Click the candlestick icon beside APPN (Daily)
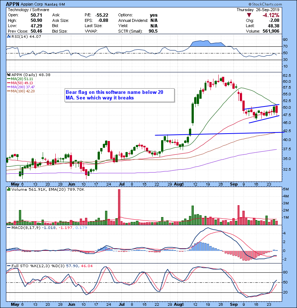The image size is (297, 308). (x=9, y=75)
